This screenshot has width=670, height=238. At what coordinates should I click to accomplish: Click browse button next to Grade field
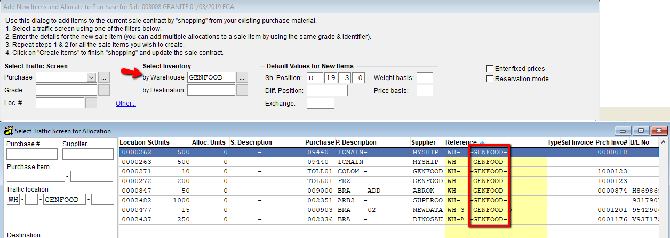pyautogui.click(x=104, y=90)
